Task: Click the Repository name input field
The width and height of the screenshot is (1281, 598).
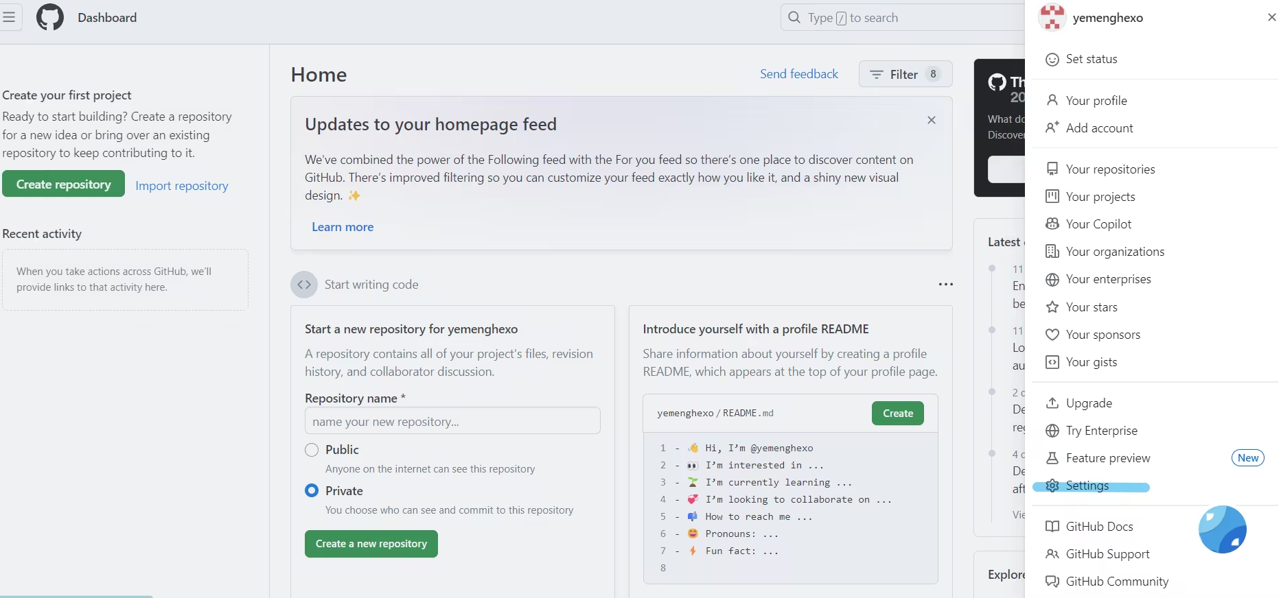Action: [x=452, y=421]
